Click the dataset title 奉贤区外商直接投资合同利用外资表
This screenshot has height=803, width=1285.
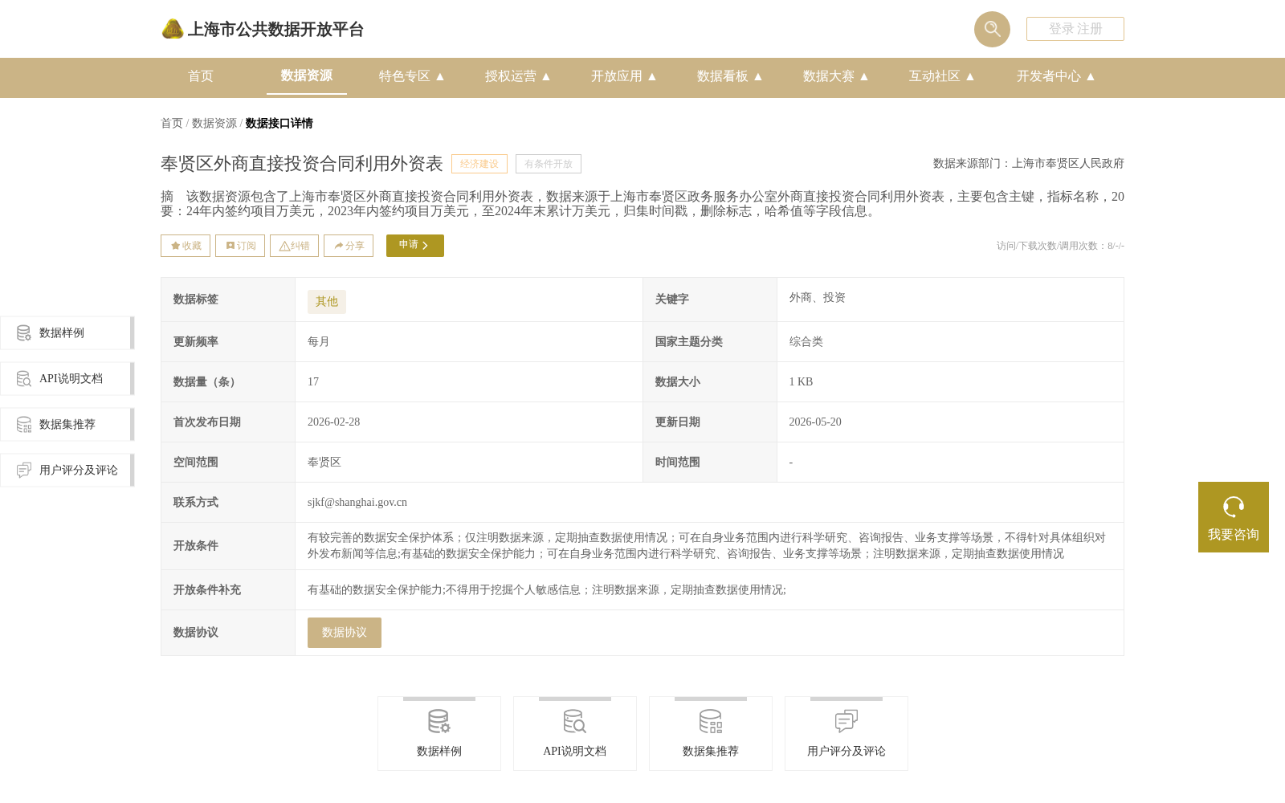pyautogui.click(x=302, y=164)
